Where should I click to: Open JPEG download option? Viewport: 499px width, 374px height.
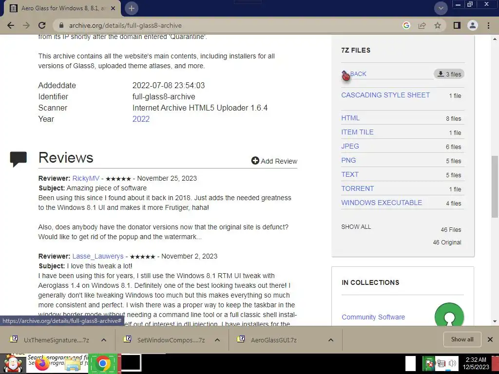350,146
